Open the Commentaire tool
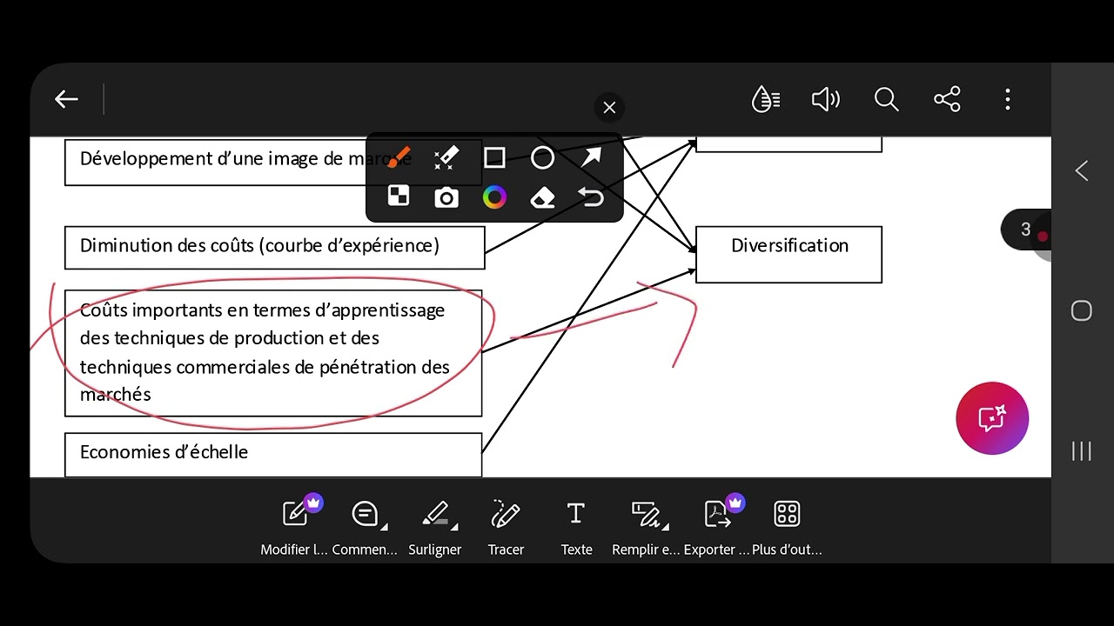Viewport: 1114px width, 626px height. pos(365,525)
